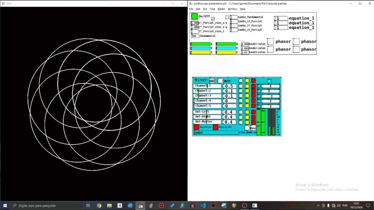Open the Window menu

tap(232, 9)
